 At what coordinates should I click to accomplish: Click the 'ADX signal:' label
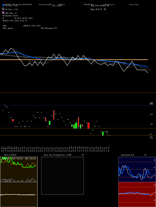tap(8, 28)
